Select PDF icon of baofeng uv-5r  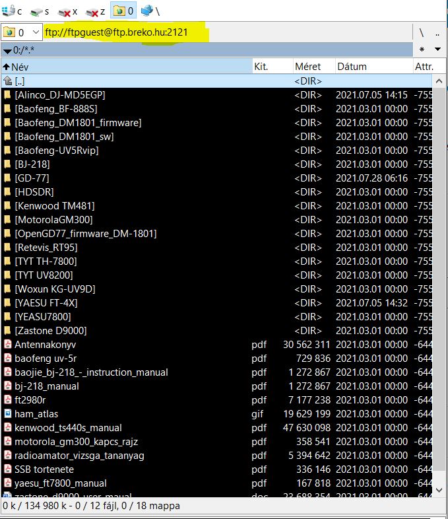(x=7, y=359)
